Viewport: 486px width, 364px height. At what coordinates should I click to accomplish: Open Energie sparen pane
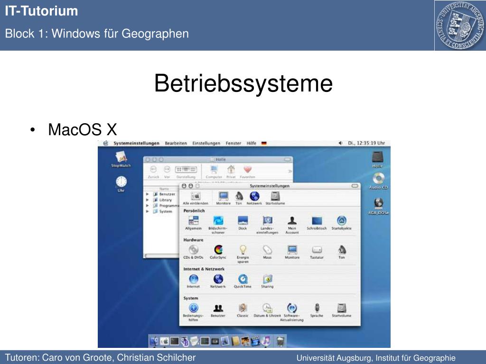243,254
